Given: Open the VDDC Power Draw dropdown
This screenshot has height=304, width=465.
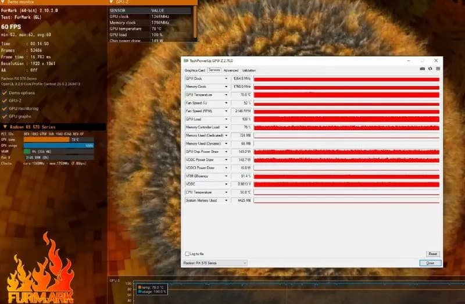Looking at the screenshot, I should pyautogui.click(x=226, y=160).
